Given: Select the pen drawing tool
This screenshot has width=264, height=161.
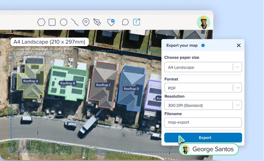Looking at the screenshot, I should (97, 22).
